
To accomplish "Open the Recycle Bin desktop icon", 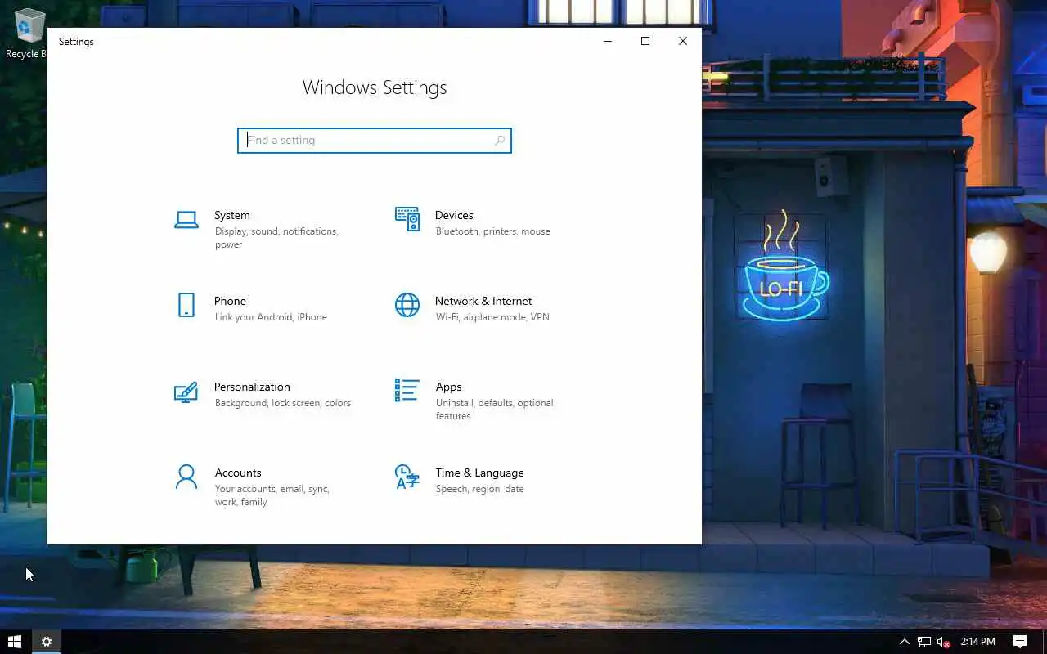I will (x=29, y=34).
